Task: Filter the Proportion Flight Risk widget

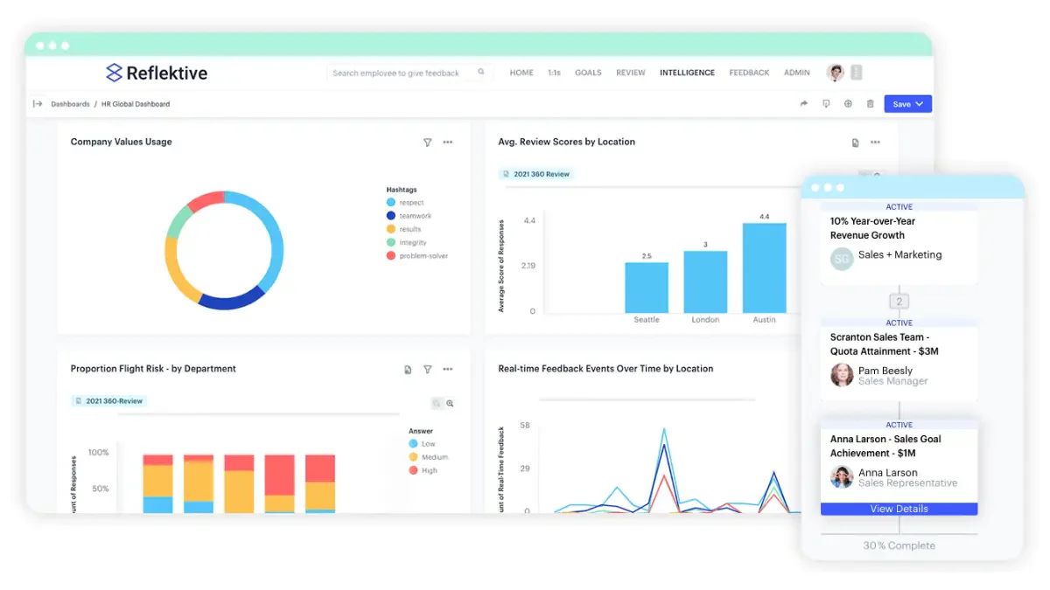Action: (x=427, y=370)
